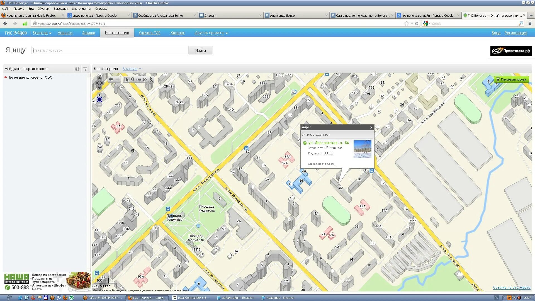Click the bus stop icon near building 87

(246, 148)
